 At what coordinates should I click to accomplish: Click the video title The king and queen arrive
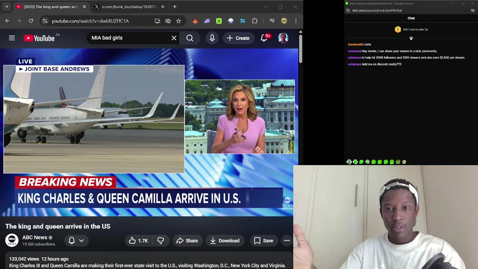(58, 226)
